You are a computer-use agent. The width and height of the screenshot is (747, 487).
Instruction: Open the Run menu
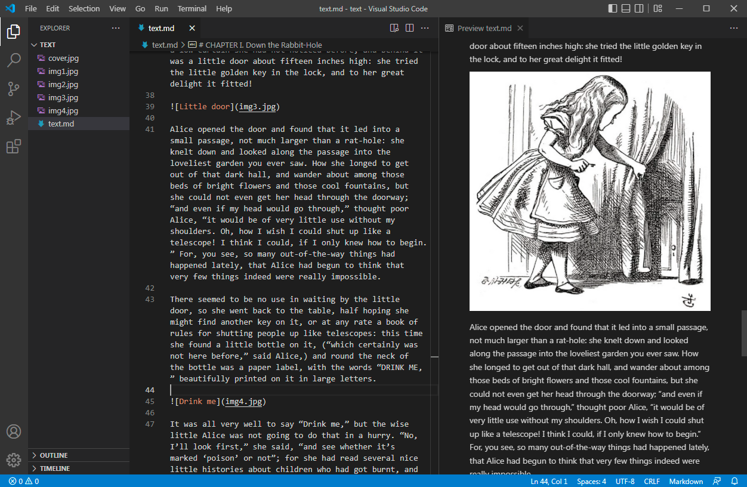point(161,8)
